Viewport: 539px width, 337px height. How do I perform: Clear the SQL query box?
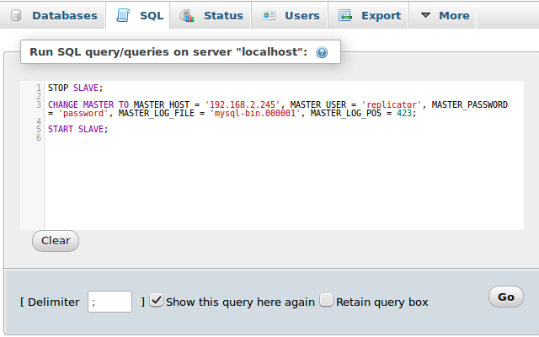point(56,241)
